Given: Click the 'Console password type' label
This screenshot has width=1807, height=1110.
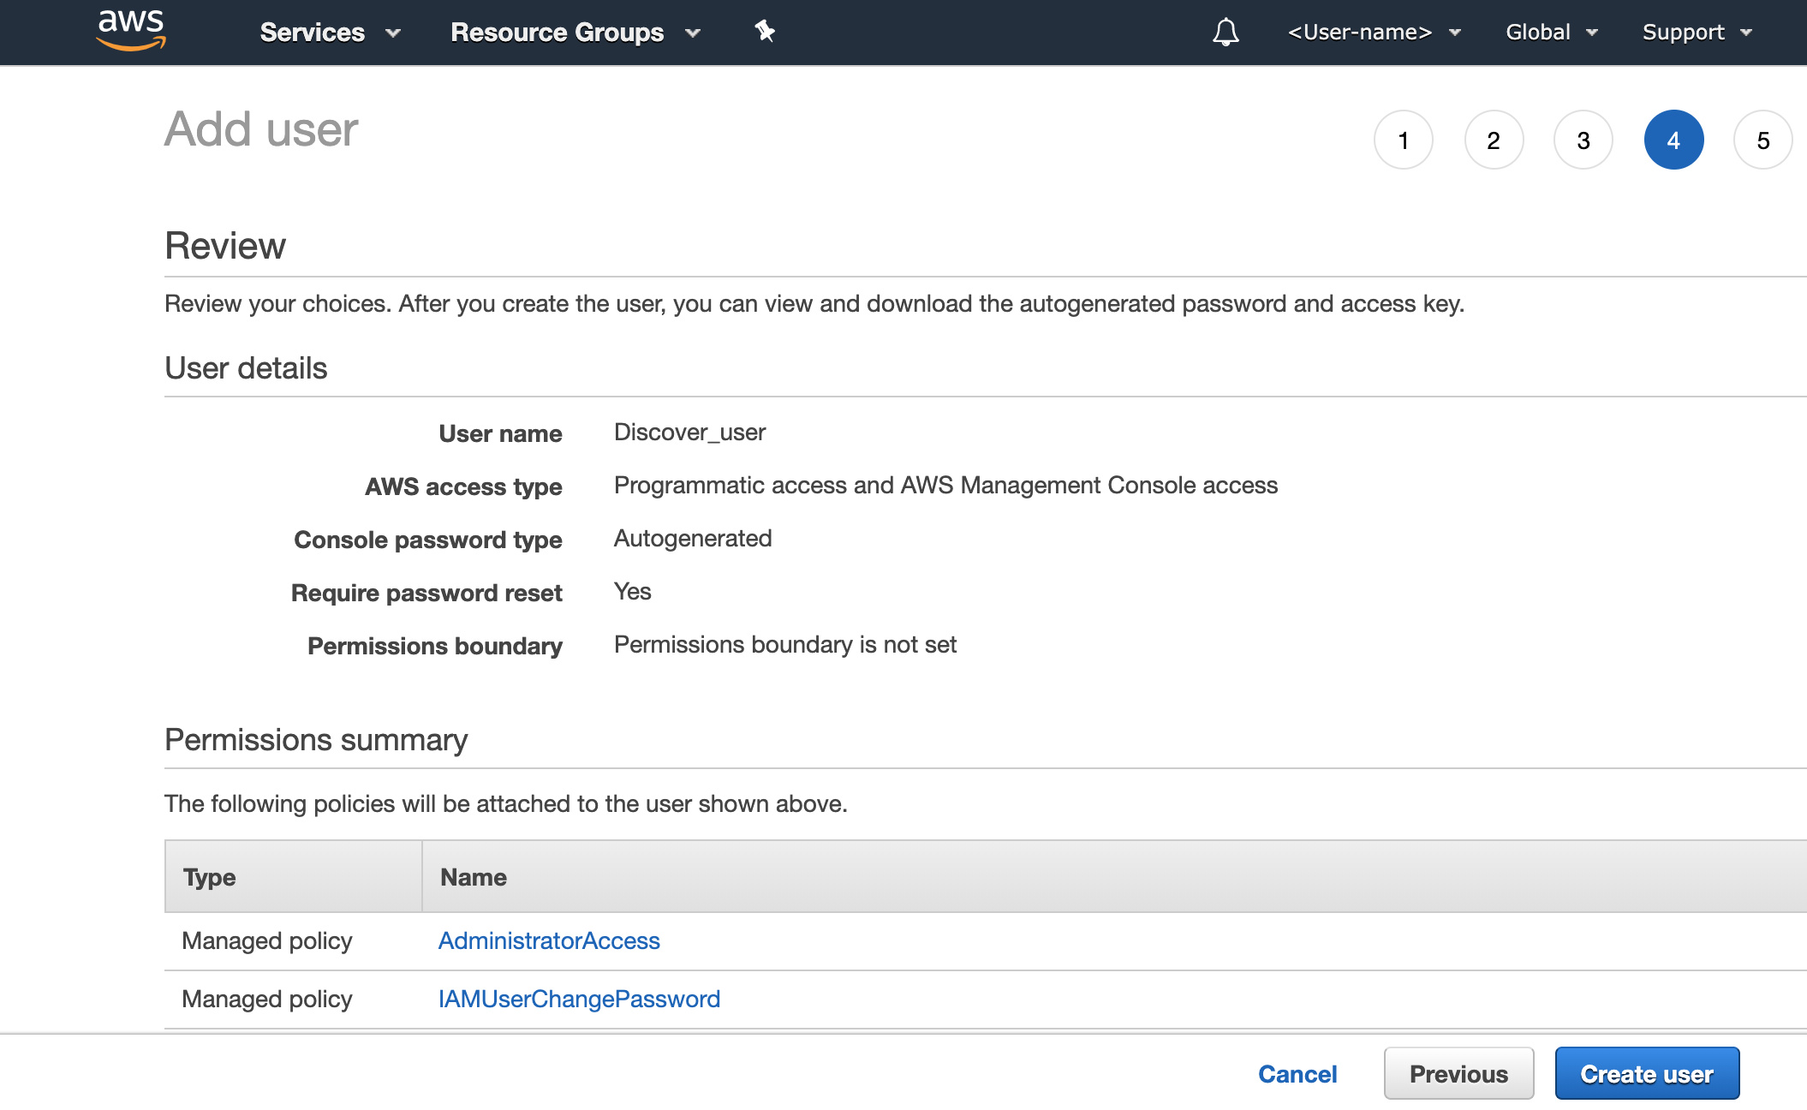Looking at the screenshot, I should (428, 540).
